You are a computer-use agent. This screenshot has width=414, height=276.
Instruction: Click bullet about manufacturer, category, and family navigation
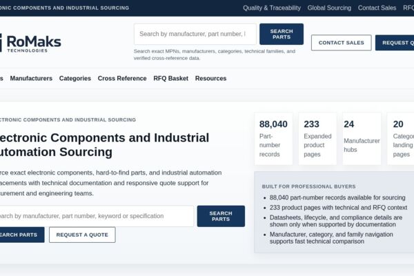tap(331, 238)
